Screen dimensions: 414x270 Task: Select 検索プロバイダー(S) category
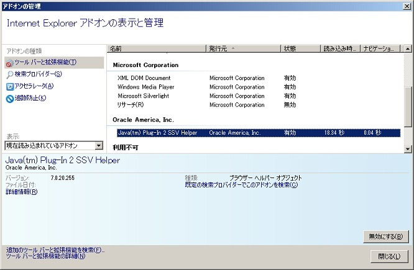(38, 74)
